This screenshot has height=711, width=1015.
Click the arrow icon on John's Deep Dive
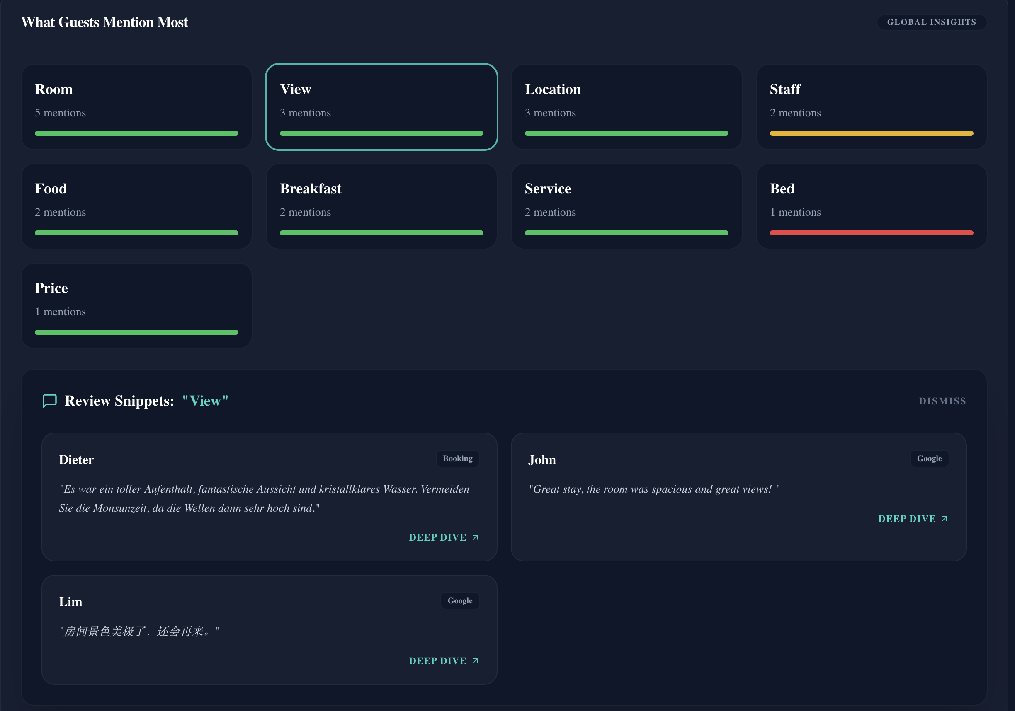click(x=944, y=519)
